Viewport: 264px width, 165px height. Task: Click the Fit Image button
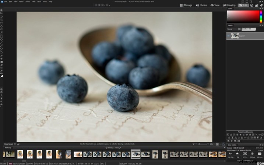click(223, 144)
